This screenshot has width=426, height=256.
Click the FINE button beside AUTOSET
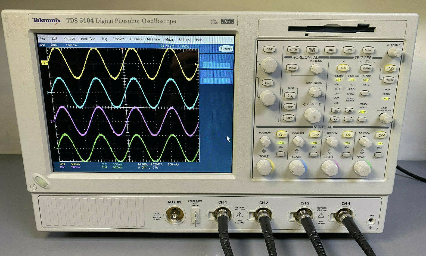pos(269,49)
